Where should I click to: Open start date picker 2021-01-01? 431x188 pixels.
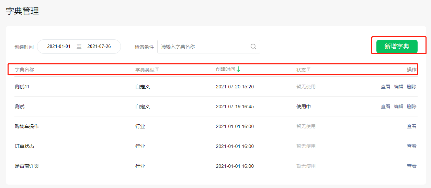pyautogui.click(x=59, y=47)
